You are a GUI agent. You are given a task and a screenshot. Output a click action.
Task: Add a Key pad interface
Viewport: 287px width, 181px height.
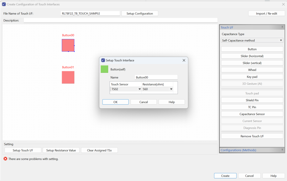pos(252,77)
